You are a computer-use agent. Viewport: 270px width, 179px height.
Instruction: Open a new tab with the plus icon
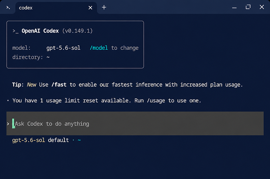[x=104, y=7]
